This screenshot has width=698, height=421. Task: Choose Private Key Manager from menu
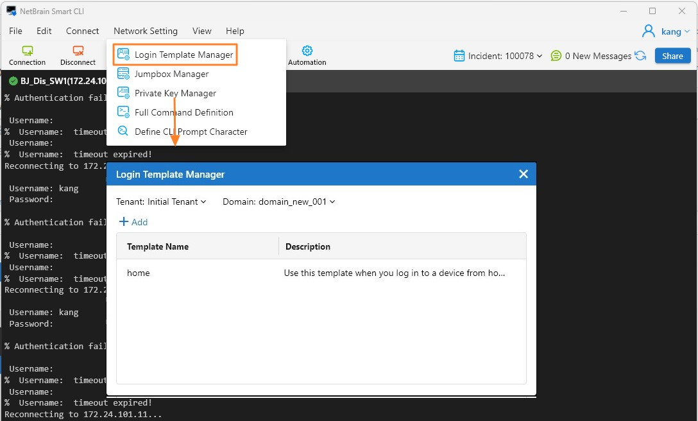[175, 93]
